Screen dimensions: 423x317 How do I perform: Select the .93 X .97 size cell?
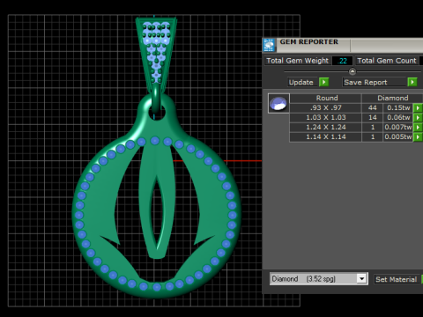pos(326,107)
